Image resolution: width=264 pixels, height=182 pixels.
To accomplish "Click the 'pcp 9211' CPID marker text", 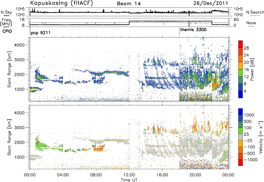I will pos(41,33).
